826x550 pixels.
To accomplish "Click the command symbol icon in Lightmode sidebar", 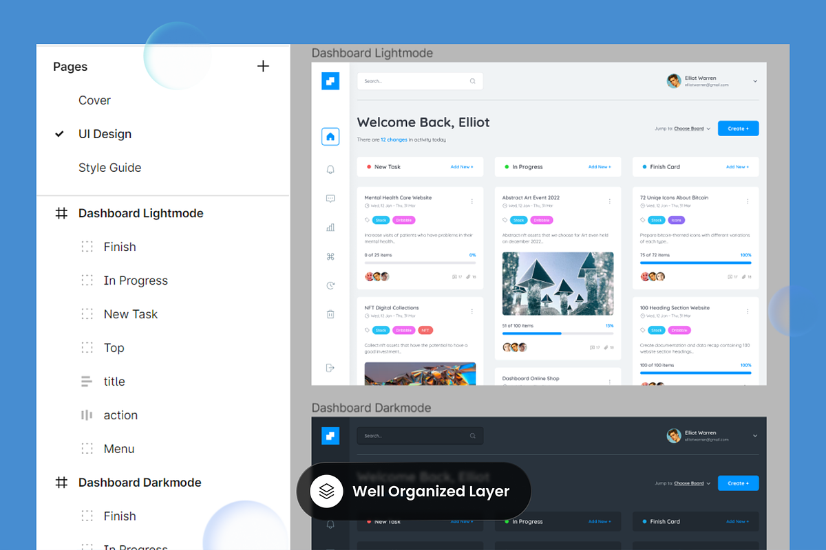I will [x=330, y=256].
